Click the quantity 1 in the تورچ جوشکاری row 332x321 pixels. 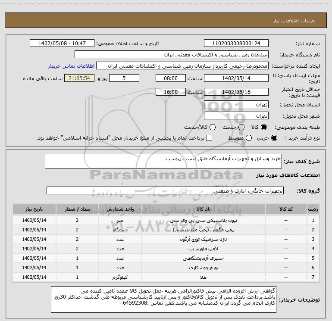(x=77, y=268)
